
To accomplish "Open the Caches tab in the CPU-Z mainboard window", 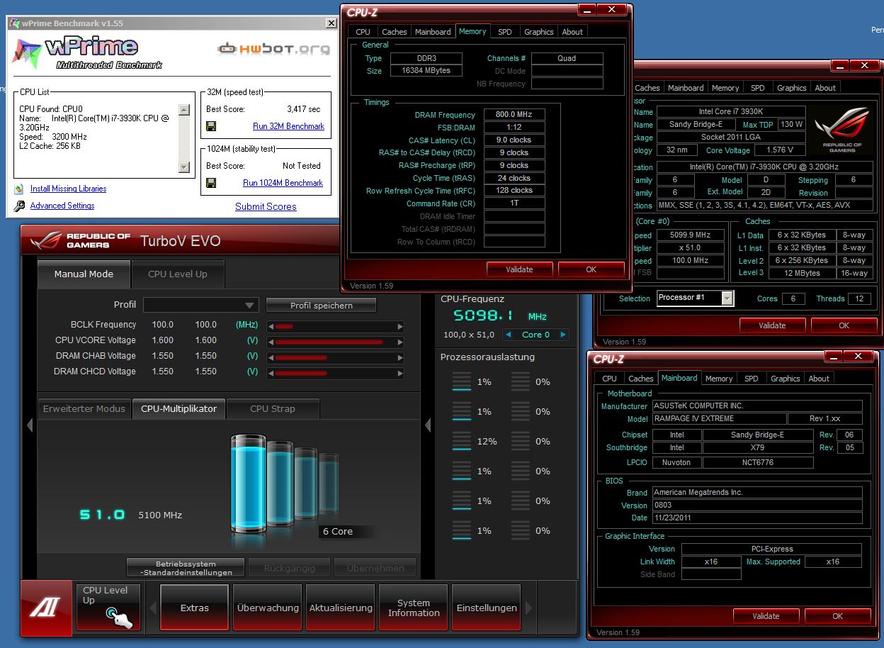I will 641,379.
